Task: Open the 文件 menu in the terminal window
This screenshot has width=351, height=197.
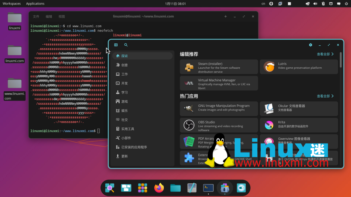Action: coord(36,16)
